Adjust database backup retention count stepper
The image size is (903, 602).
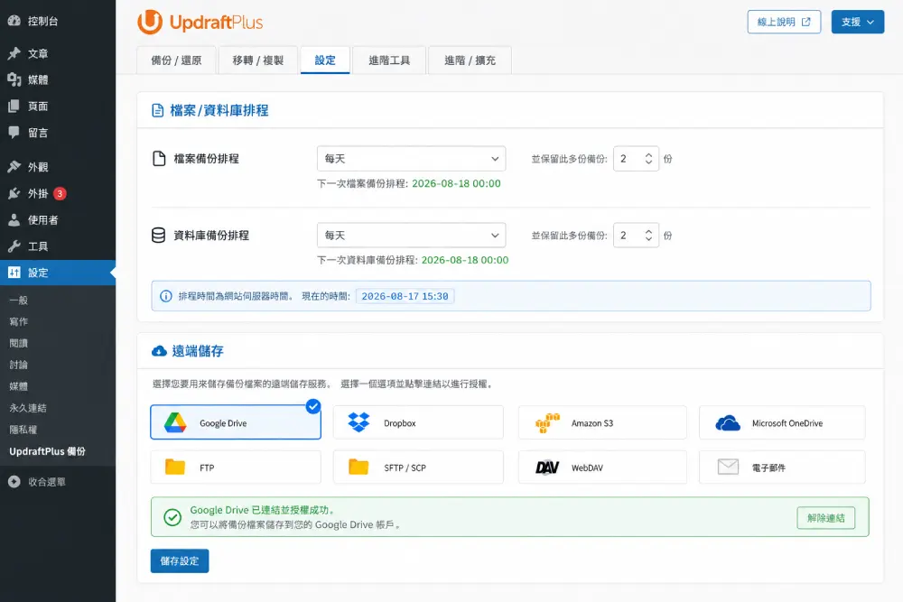click(648, 235)
